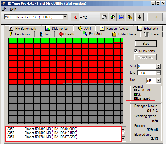Click the down arrow toolbar icon
The height and width of the screenshot is (144, 166).
[x=140, y=17]
